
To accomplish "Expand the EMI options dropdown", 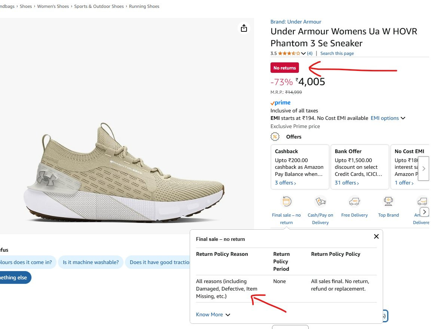I will [x=388, y=118].
